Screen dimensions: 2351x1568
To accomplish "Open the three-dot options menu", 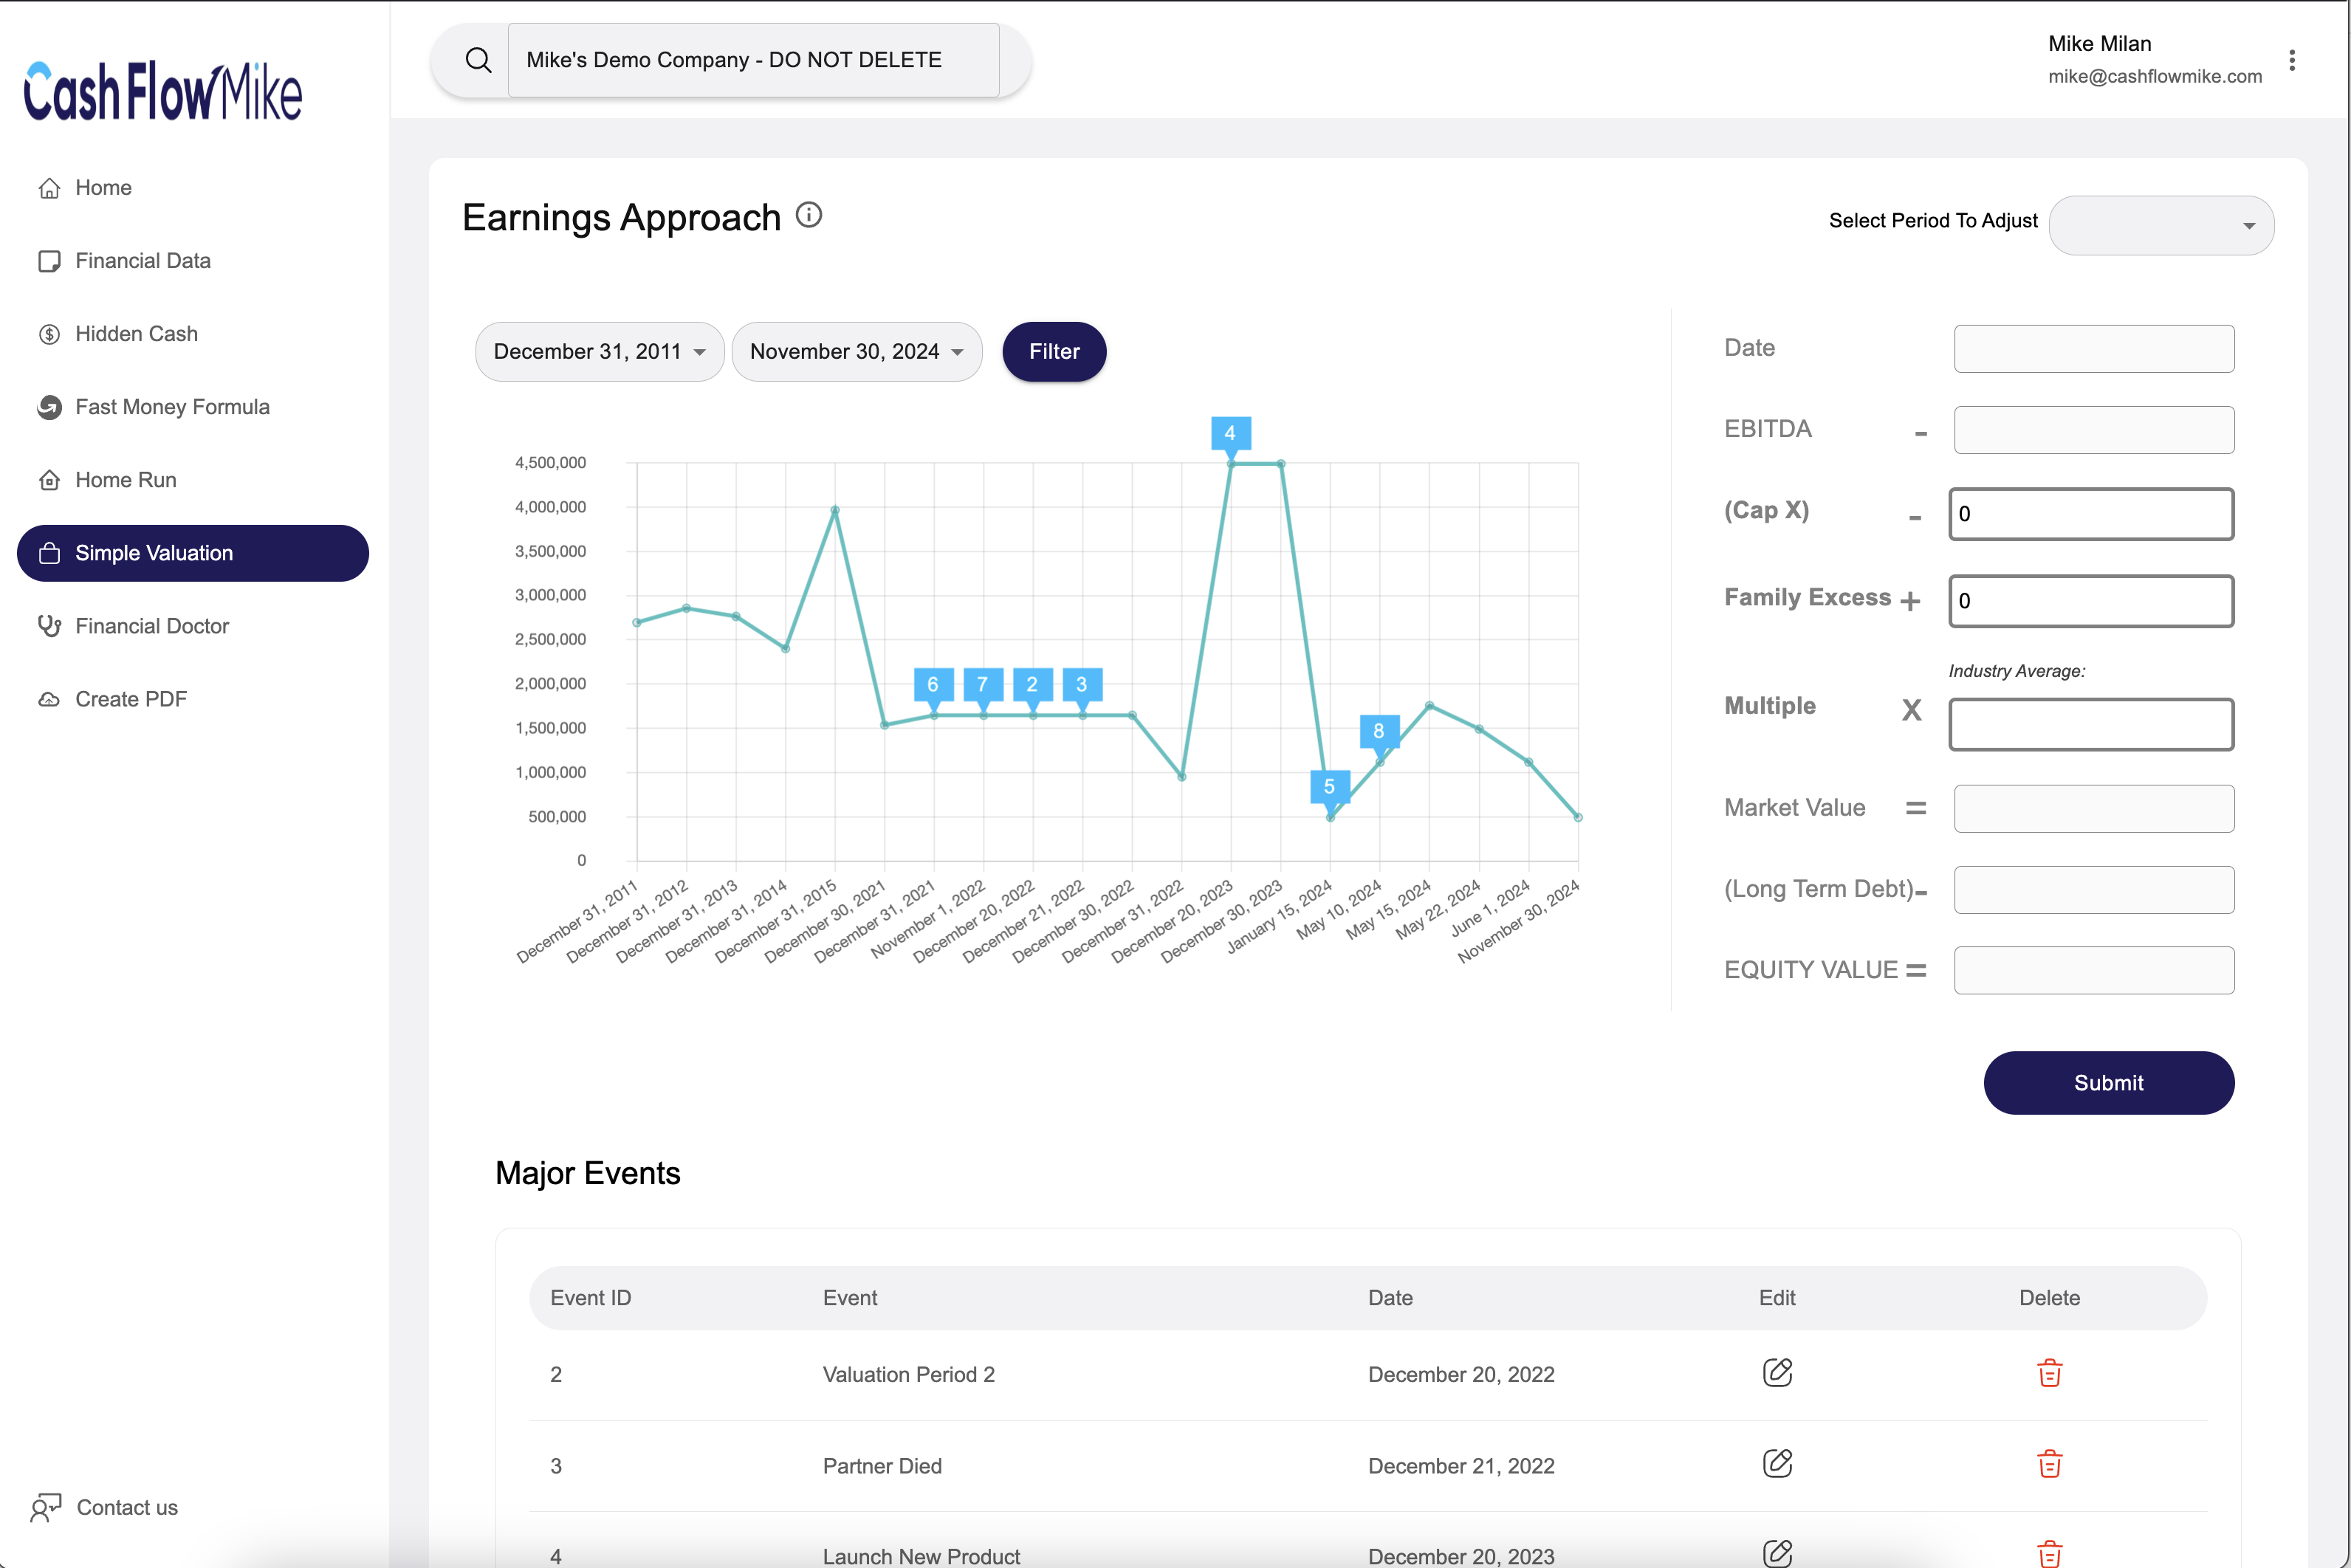I will click(x=2292, y=60).
